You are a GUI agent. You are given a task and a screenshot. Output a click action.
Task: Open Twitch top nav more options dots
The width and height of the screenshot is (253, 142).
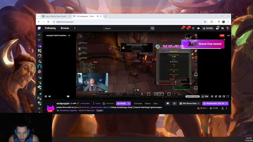coord(75,28)
